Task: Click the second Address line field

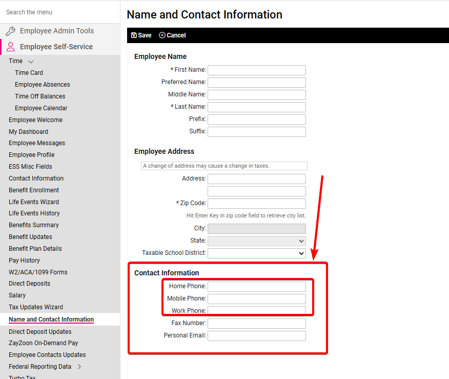Action: pos(257,191)
